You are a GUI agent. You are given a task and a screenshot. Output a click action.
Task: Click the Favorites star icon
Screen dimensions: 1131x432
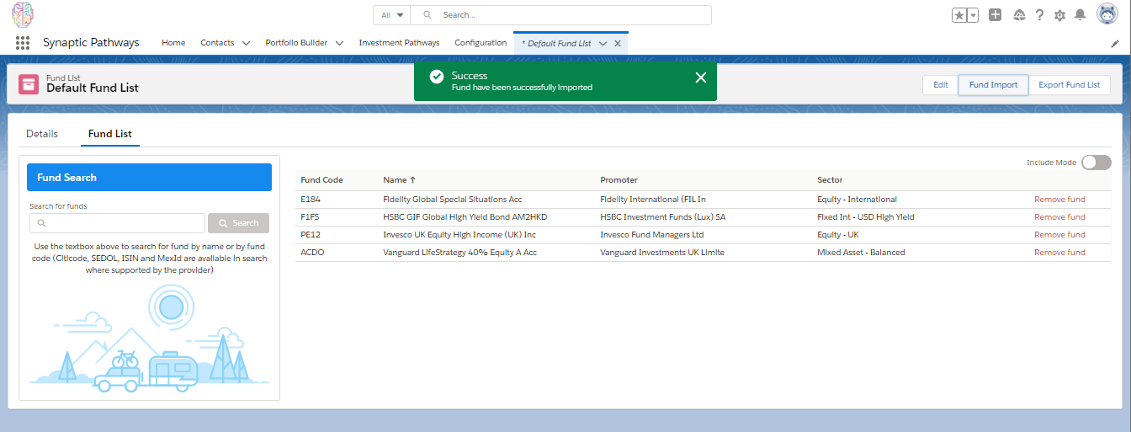coord(959,15)
